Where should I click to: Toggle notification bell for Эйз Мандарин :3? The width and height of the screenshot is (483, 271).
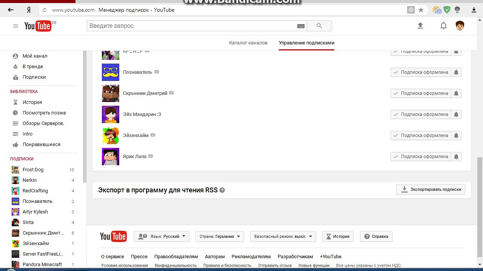pos(456,114)
